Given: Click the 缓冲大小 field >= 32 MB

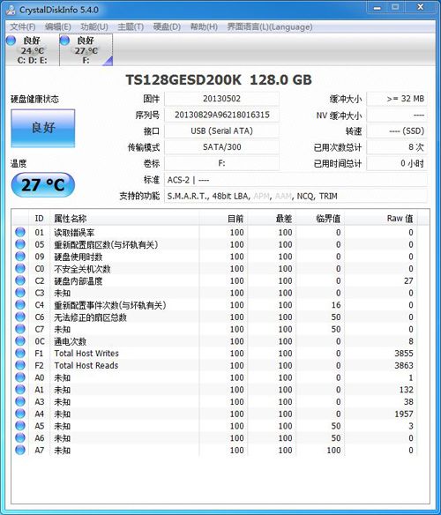Looking at the screenshot, I should (397, 99).
